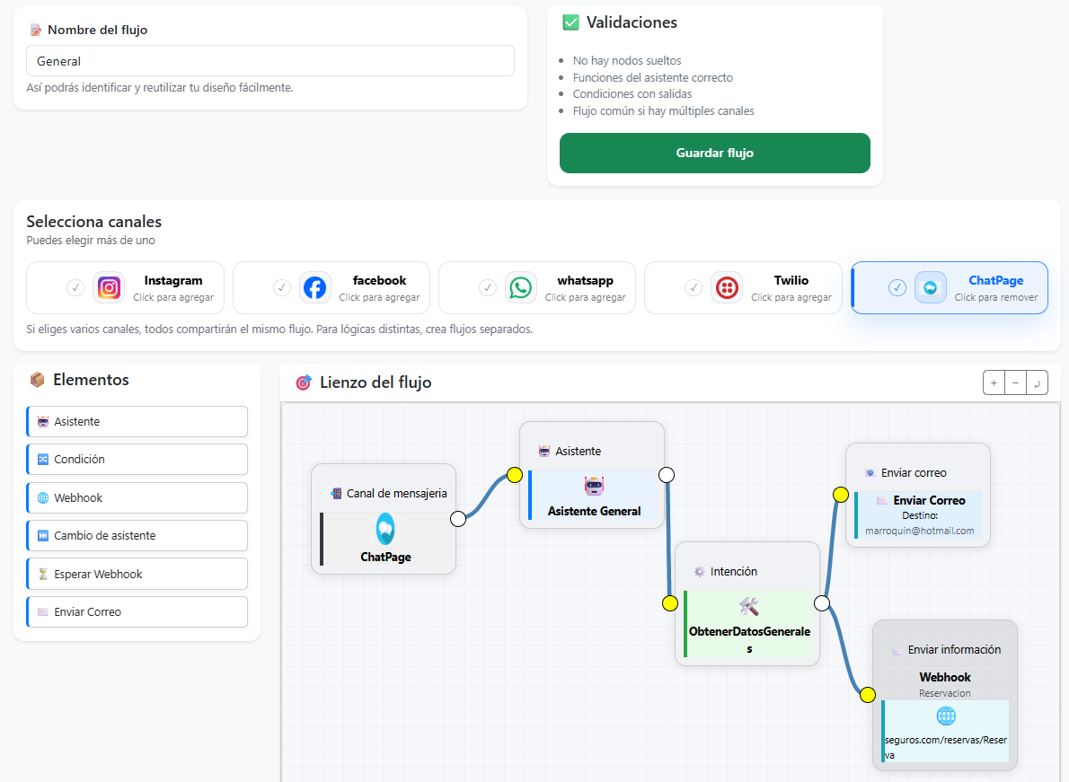The image size is (1069, 782).
Task: Click robot icon in Asistente General node
Action: [594, 486]
